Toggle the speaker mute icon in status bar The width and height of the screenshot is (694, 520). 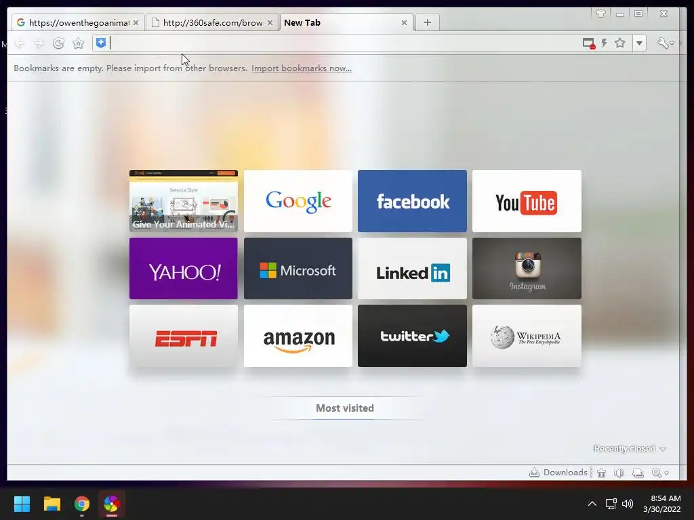619,473
